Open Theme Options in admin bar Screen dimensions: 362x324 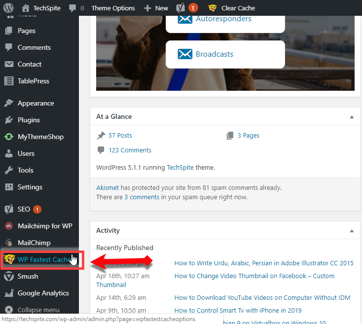point(113,8)
